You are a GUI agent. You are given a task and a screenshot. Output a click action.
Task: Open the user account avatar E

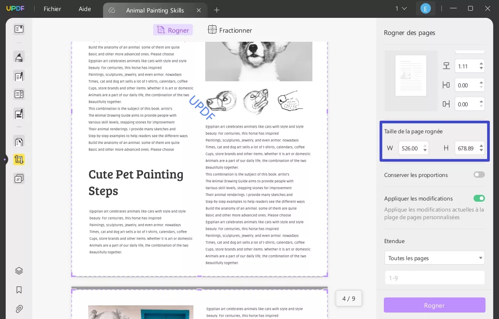pos(425,8)
